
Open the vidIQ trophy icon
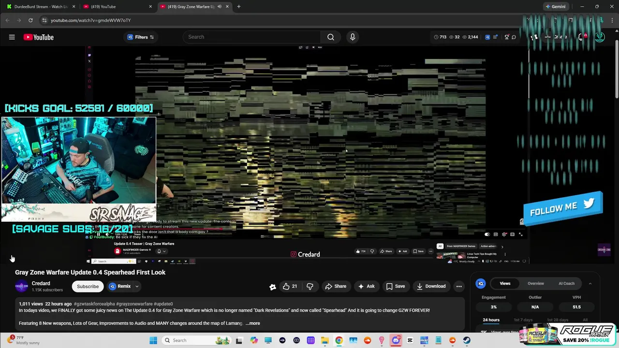pos(507,37)
